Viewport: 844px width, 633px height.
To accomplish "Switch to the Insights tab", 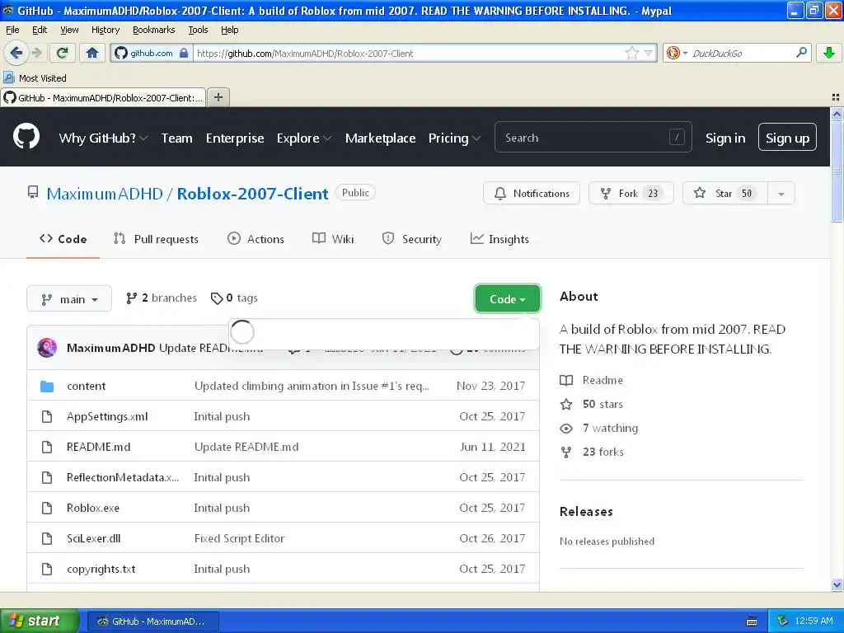I will (x=499, y=239).
